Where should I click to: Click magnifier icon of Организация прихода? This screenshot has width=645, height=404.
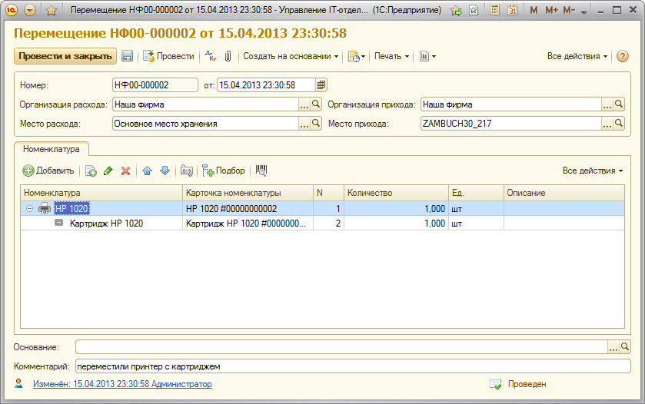[x=619, y=104]
